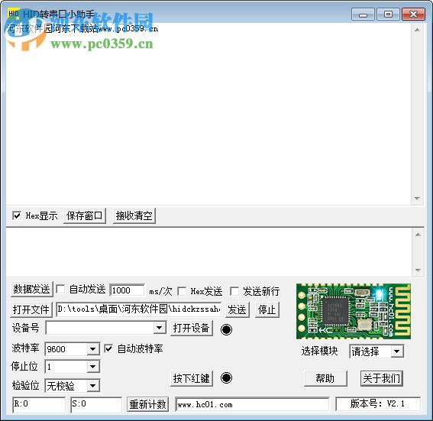Open the 检验位 无校验 dropdown

click(93, 386)
